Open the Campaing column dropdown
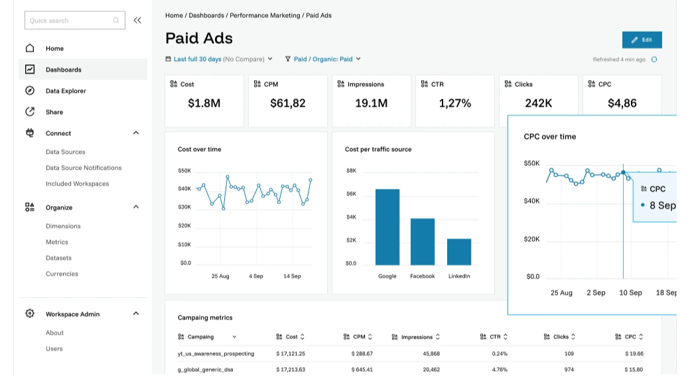The width and height of the screenshot is (690, 387). pyautogui.click(x=234, y=337)
